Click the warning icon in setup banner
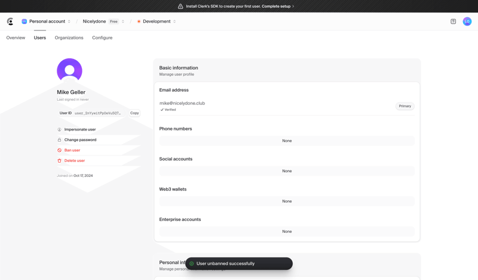Viewport: 478px width, 280px height. [x=180, y=6]
